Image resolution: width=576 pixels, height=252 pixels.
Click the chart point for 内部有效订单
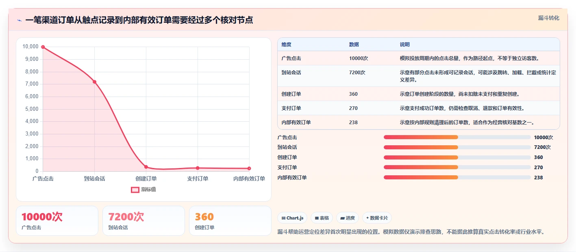(249, 168)
